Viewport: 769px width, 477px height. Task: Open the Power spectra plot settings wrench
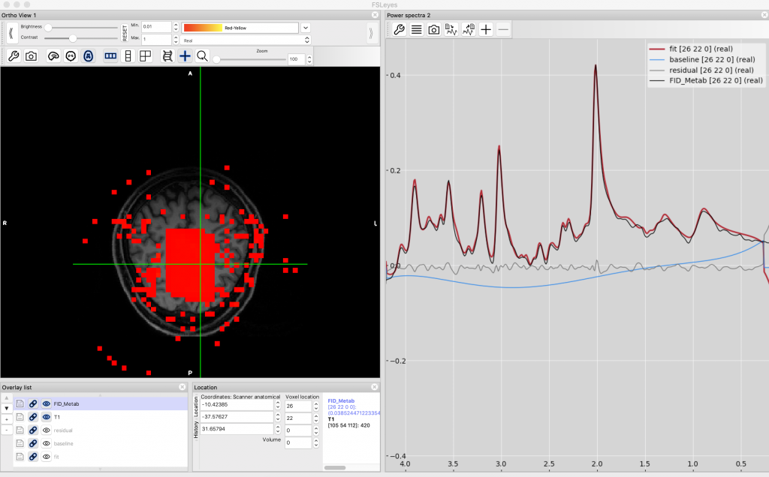click(398, 29)
